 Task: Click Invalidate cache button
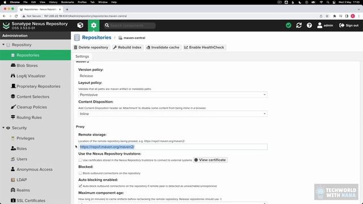pyautogui.click(x=163, y=48)
